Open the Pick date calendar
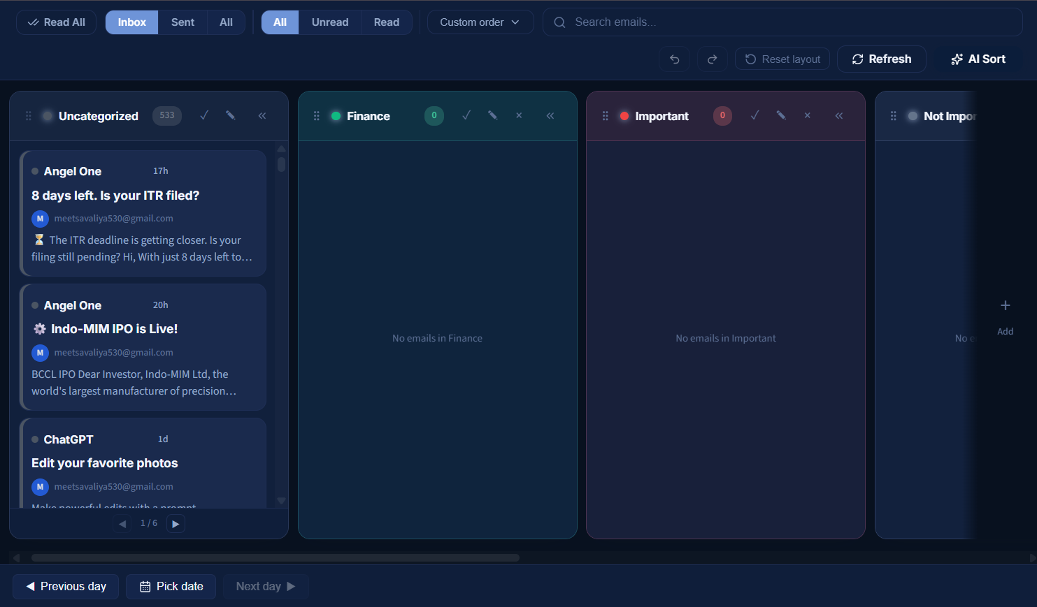Screen dimensions: 1037x607 171,587
